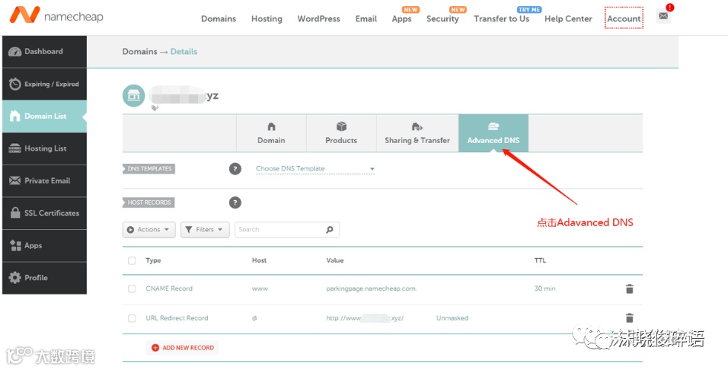Open the Domains top menu
728x370 pixels.
219,19
